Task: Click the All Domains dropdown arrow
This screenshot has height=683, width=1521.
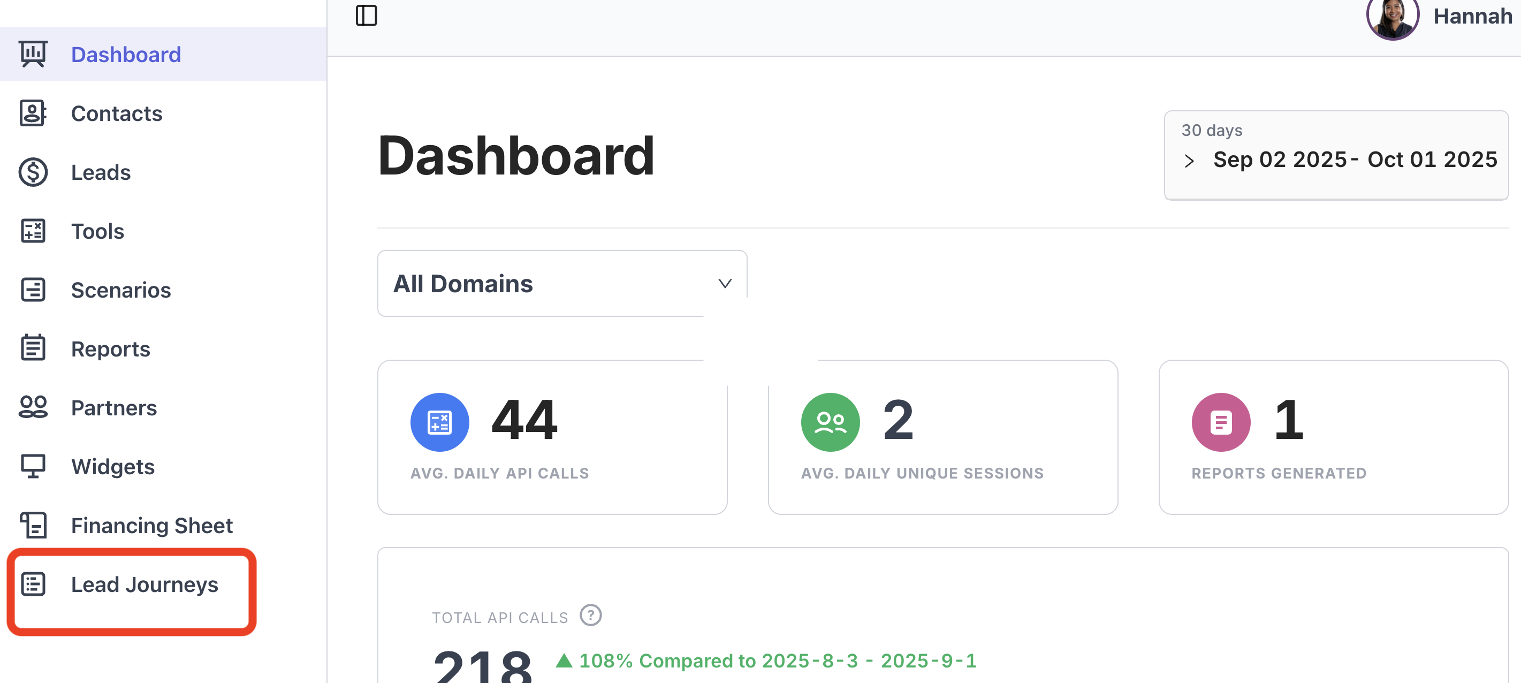Action: 725,283
